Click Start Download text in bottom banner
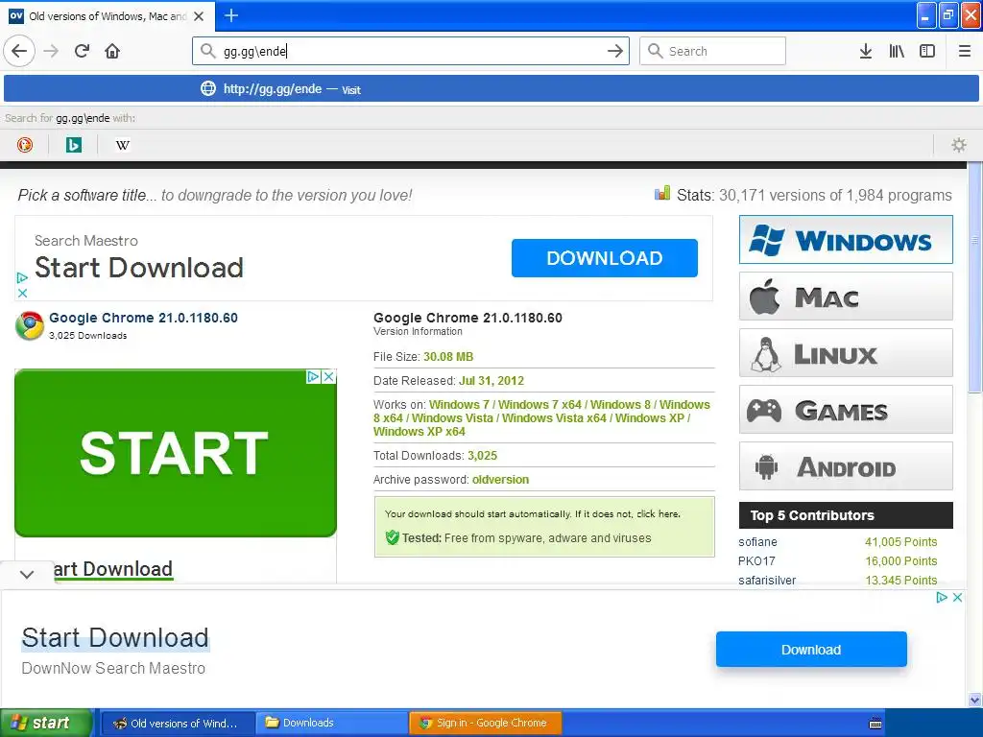Screen dimensions: 983x737 pos(115,638)
